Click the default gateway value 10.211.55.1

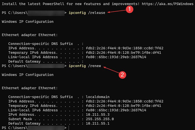(97, 123)
